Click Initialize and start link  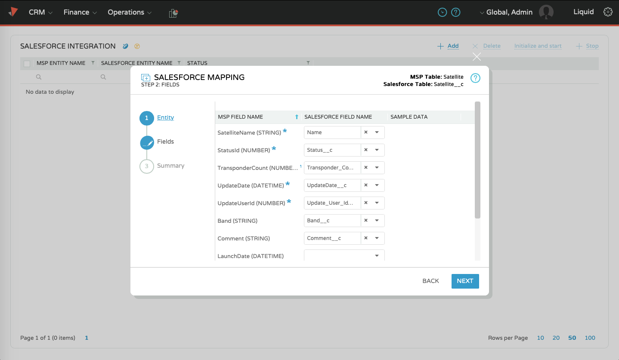click(x=538, y=46)
